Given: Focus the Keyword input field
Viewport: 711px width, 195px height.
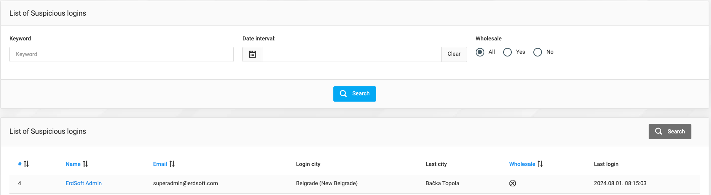Looking at the screenshot, I should (122, 54).
